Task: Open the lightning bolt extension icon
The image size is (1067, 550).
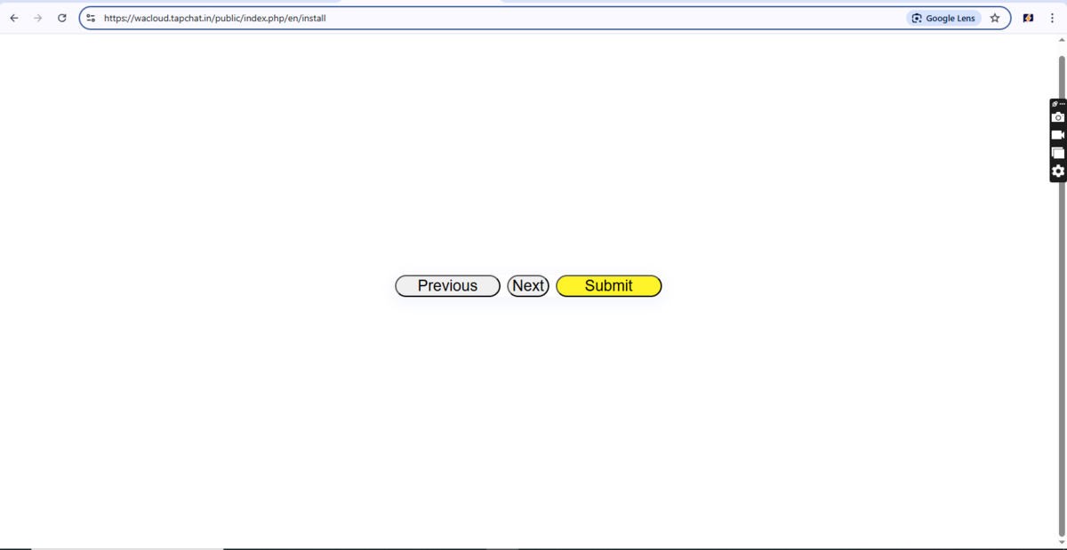Action: [1028, 18]
